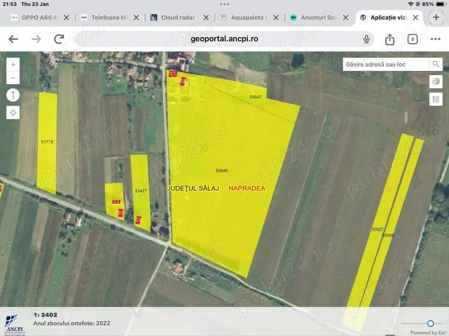Focus the Găsire adresă sau loc field
Screen dimensions: 449x336
pos(386,64)
